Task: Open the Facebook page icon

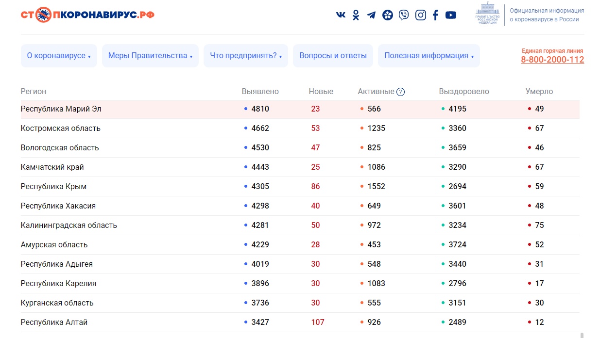Action: pos(435,15)
